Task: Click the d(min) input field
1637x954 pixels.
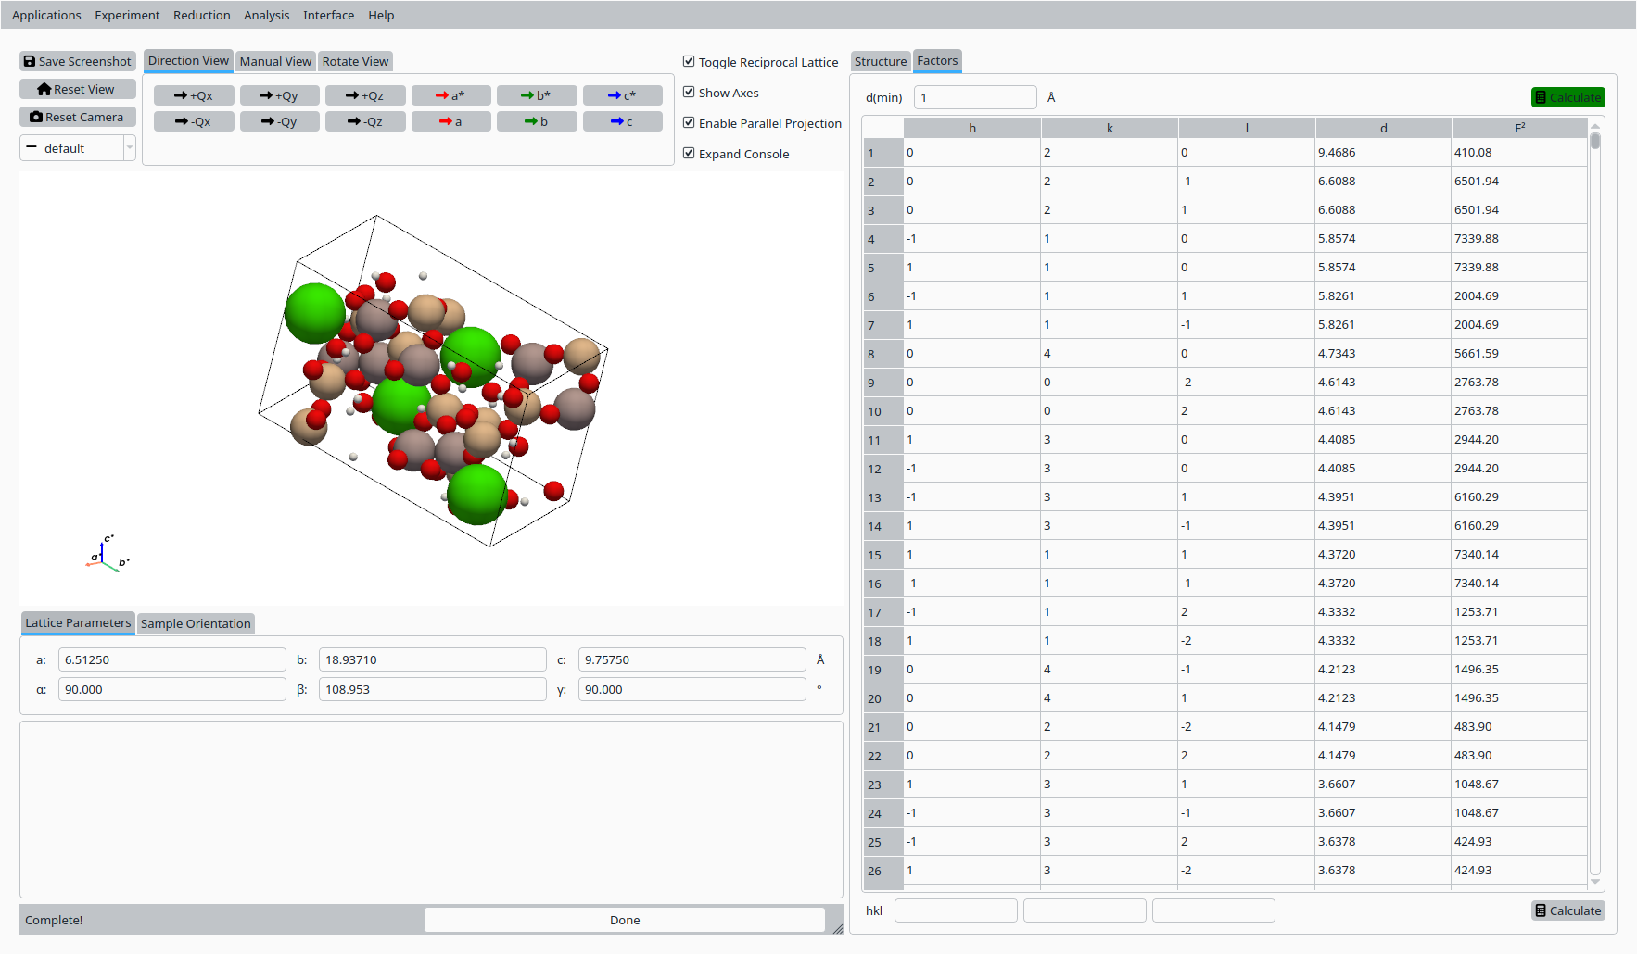Action: 974,97
